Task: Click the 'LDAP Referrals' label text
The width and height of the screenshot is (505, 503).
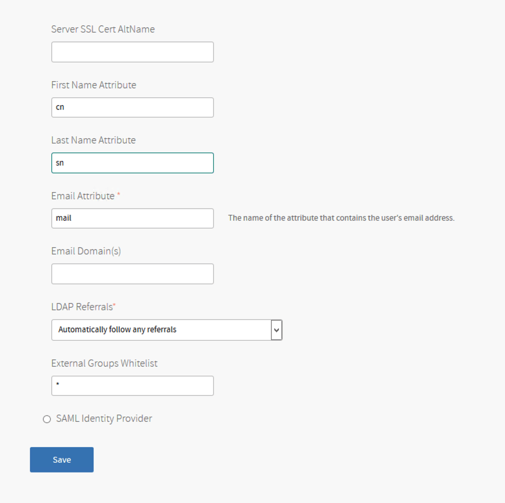Action: click(x=82, y=307)
